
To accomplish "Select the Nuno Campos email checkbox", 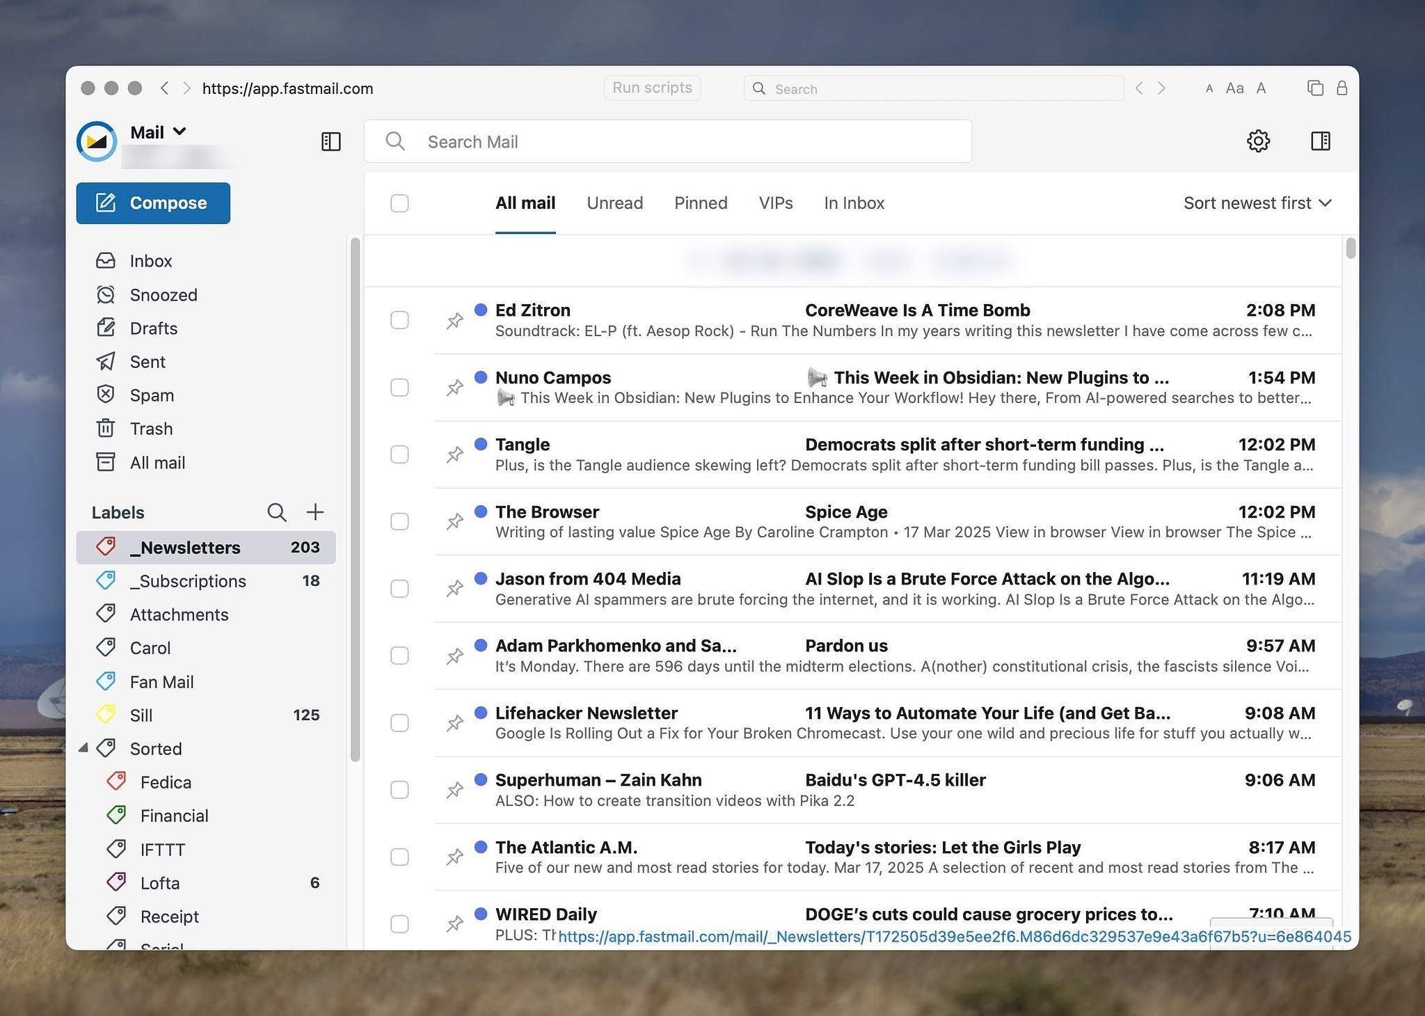I will tap(399, 388).
